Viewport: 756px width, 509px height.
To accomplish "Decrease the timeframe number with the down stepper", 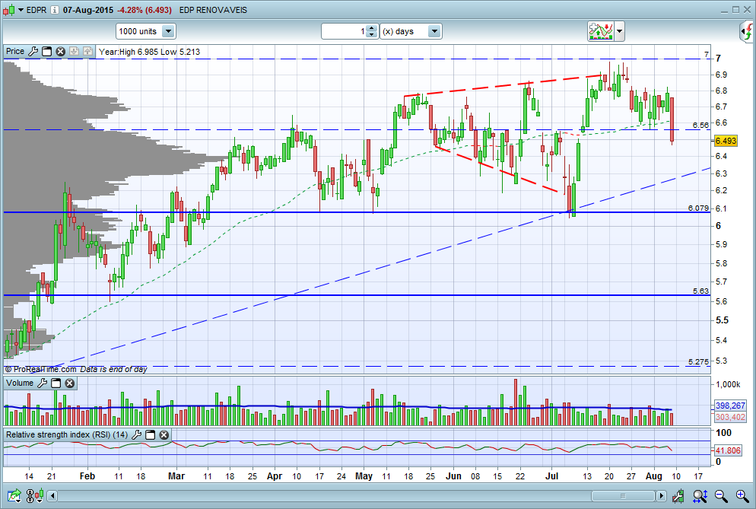I will click(371, 35).
